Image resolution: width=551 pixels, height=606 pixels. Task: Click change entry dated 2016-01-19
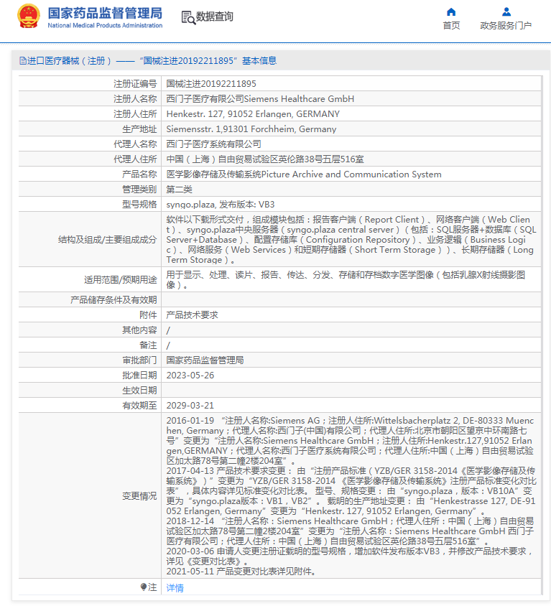(350, 441)
